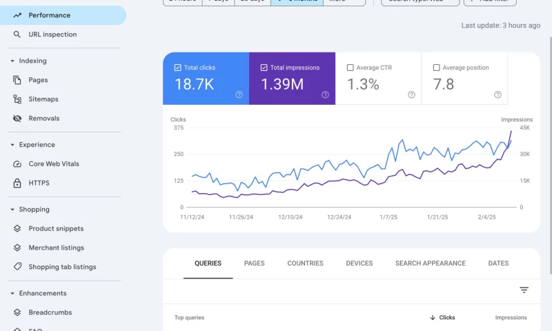Screen dimensions: 552x331
Task: Enable the Average CTR checkbox
Action: point(350,68)
